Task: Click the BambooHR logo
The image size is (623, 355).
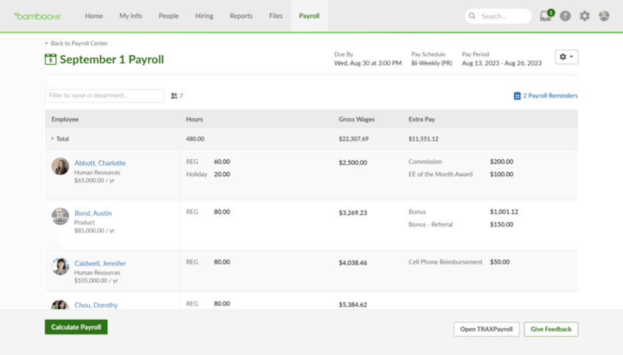Action: coord(39,16)
